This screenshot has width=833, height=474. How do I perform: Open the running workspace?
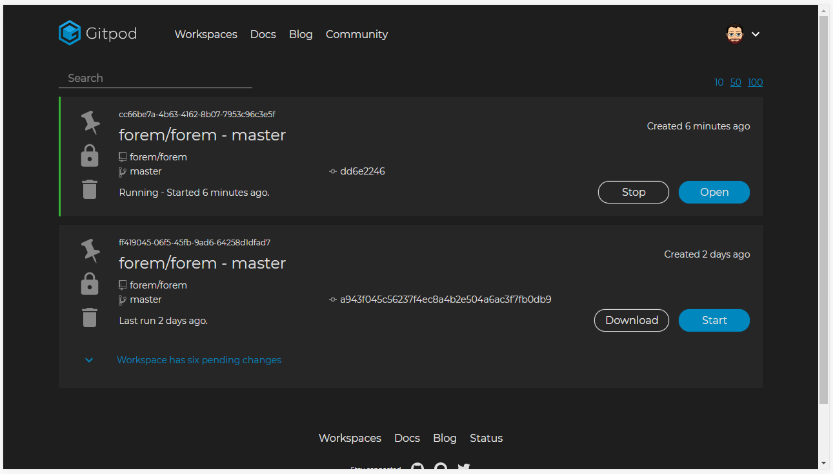[714, 192]
